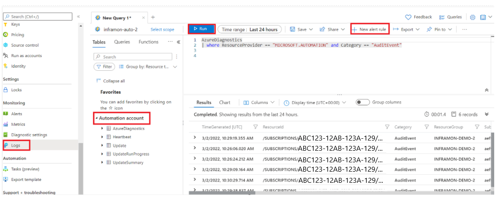Viewport: 500px width, 201px height.
Task: Add a new query tab with plus icon
Action: click(153, 17)
